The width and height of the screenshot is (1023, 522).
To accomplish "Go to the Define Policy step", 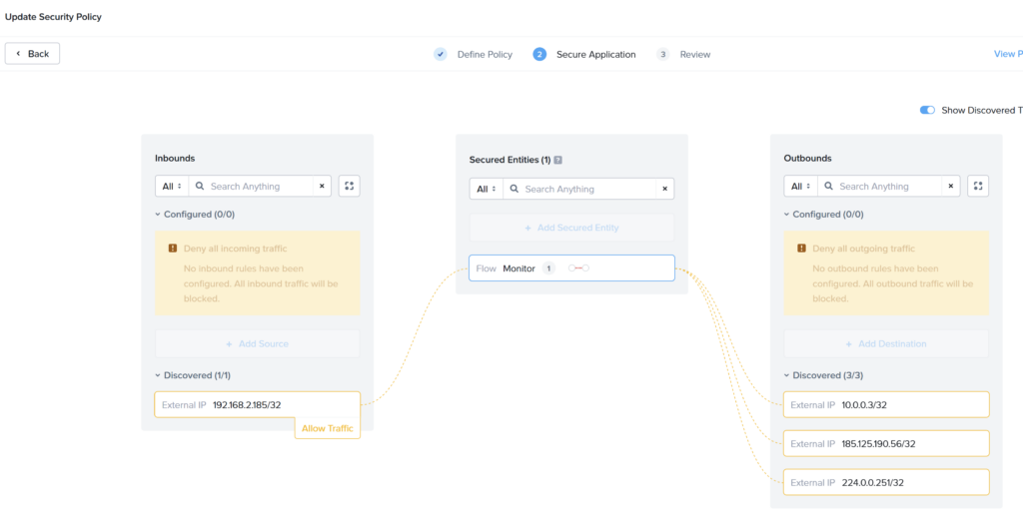I will pyautogui.click(x=473, y=54).
